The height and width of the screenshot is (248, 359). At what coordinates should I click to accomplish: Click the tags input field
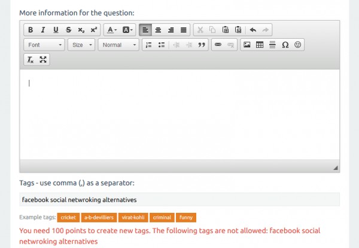pyautogui.click(x=180, y=200)
